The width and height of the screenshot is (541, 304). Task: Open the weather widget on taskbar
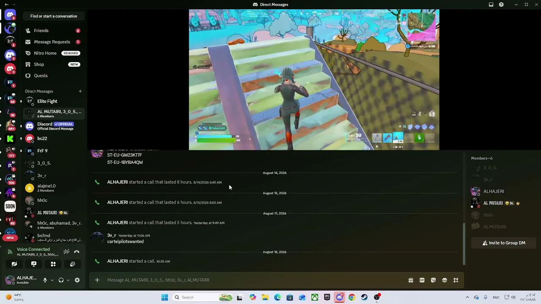pos(14,297)
